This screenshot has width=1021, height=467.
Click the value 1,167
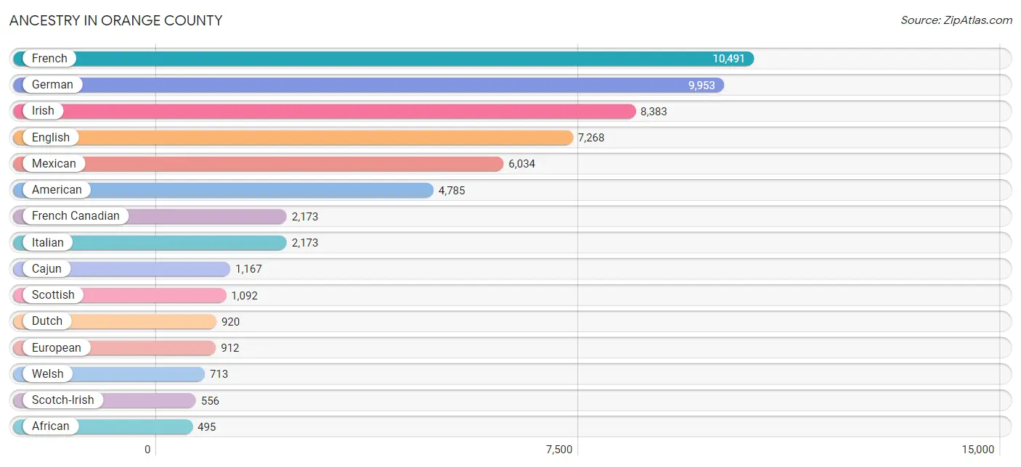pyautogui.click(x=248, y=269)
